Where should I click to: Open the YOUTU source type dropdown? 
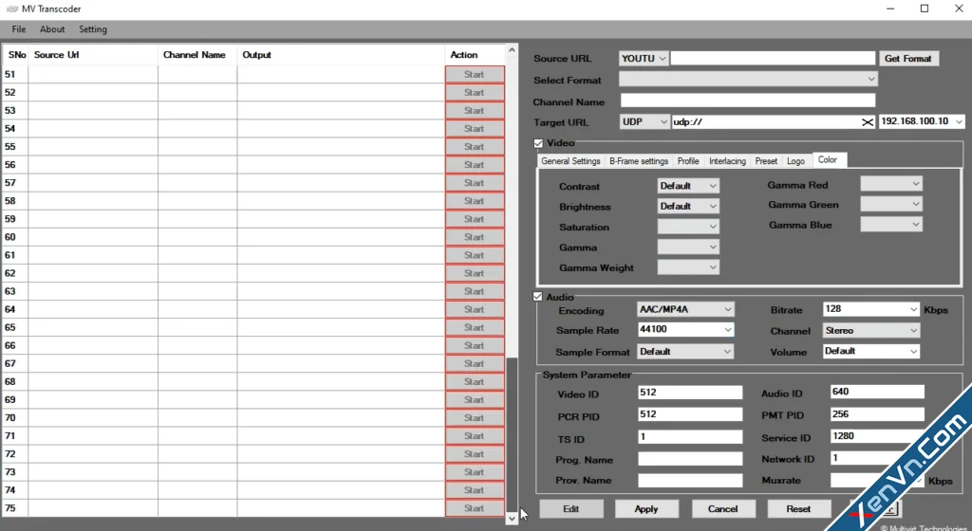pos(644,58)
